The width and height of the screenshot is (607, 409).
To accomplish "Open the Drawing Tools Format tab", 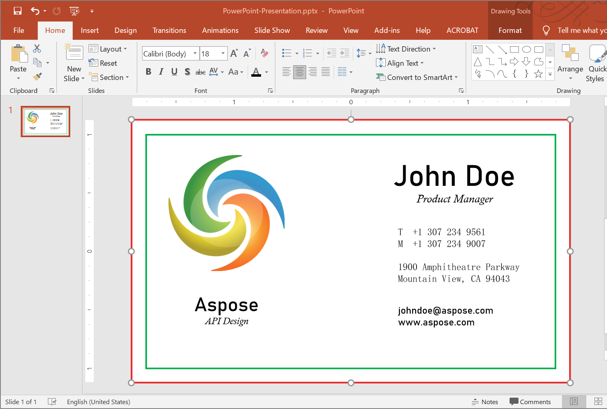I will (510, 30).
